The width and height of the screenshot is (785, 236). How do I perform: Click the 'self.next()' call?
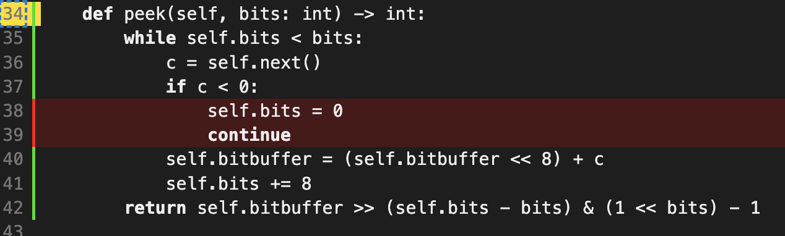pyautogui.click(x=264, y=62)
